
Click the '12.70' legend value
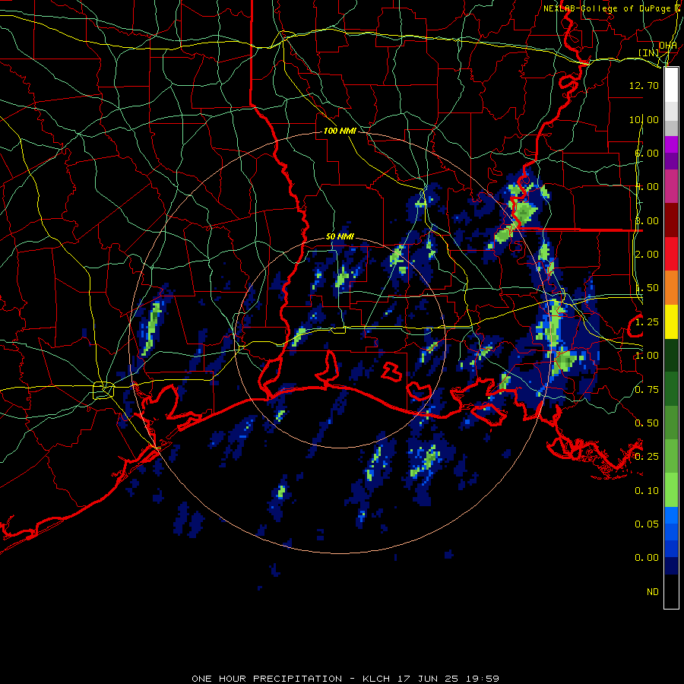coord(644,85)
